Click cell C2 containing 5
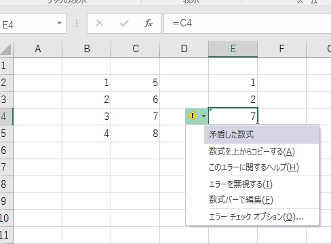This screenshot has height=244, width=331. pos(136,83)
